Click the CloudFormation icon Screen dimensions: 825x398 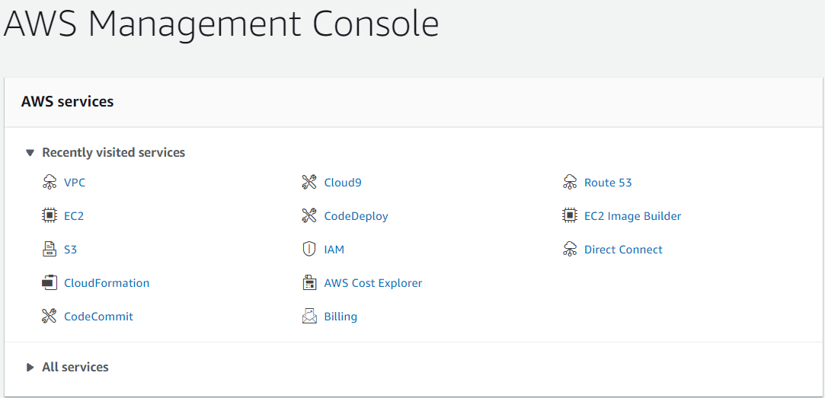tap(49, 283)
